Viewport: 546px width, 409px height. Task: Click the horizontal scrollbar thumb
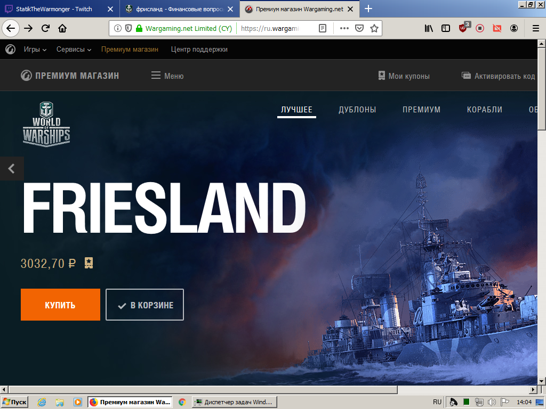point(203,389)
